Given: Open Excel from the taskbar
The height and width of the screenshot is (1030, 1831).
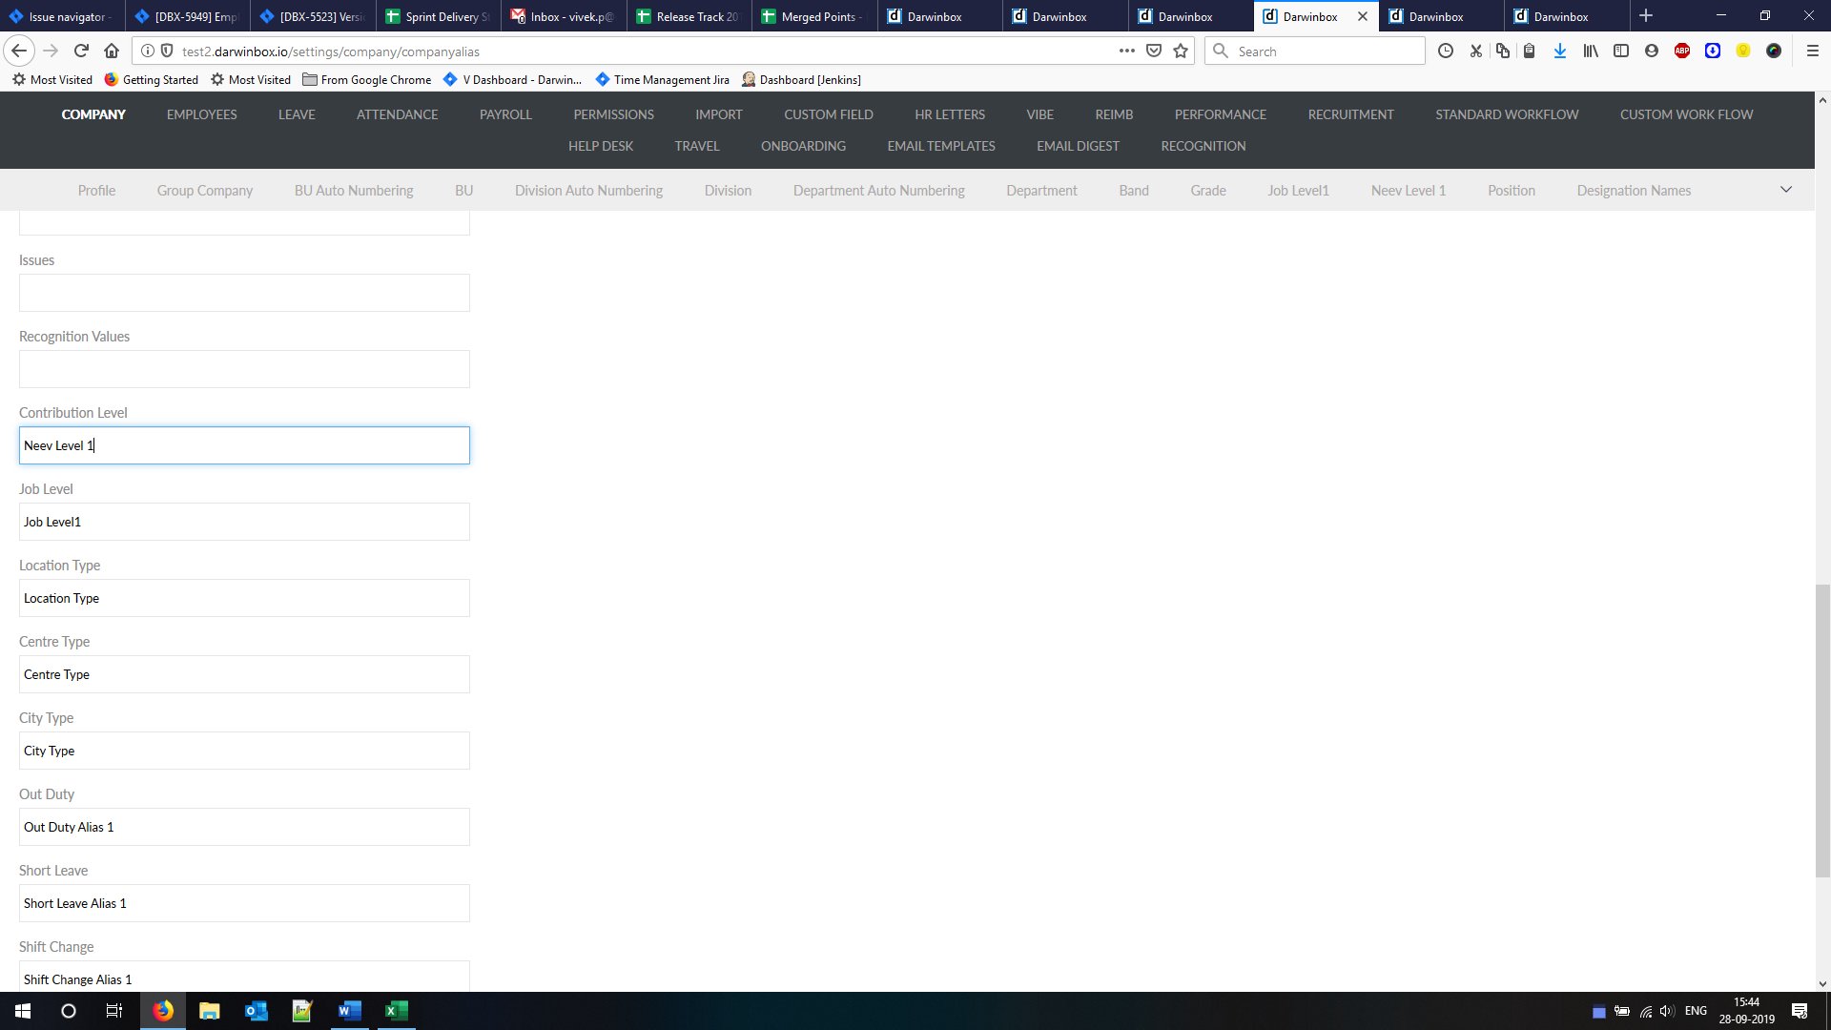Looking at the screenshot, I should (x=396, y=1011).
